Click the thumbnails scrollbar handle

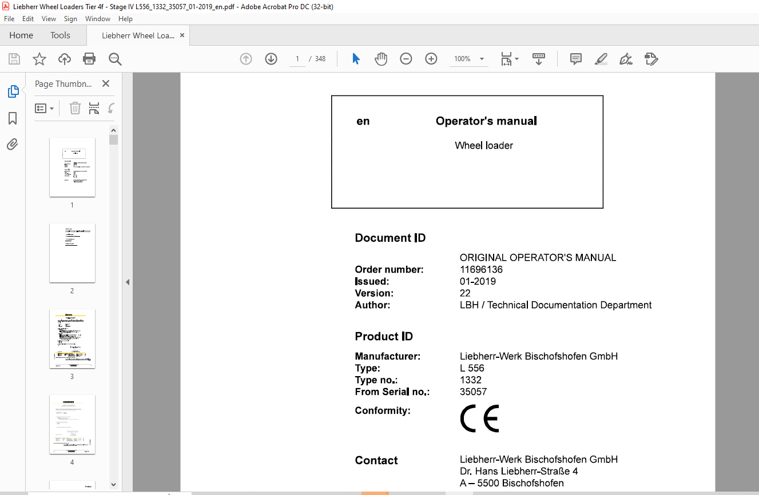click(x=113, y=140)
